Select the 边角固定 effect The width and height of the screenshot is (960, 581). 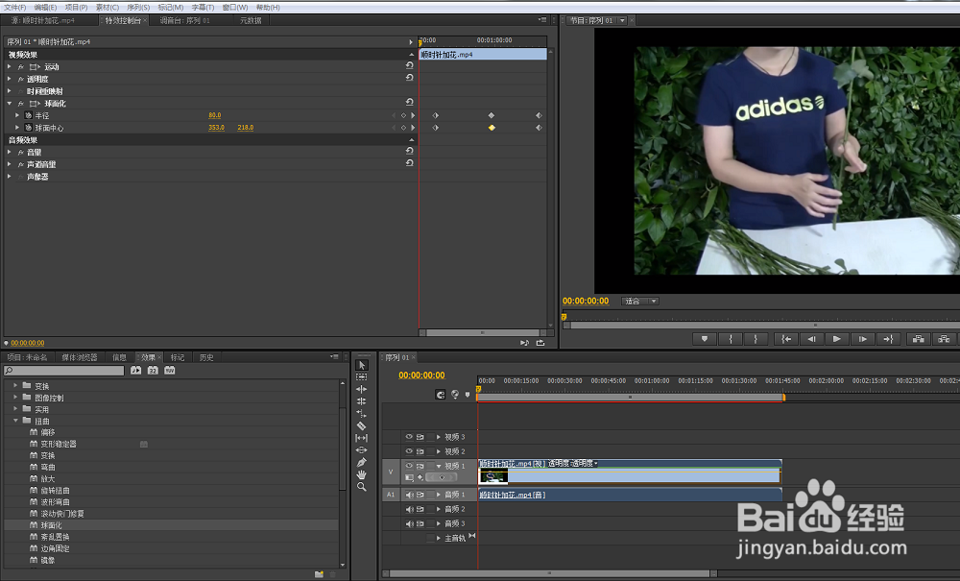click(x=55, y=548)
